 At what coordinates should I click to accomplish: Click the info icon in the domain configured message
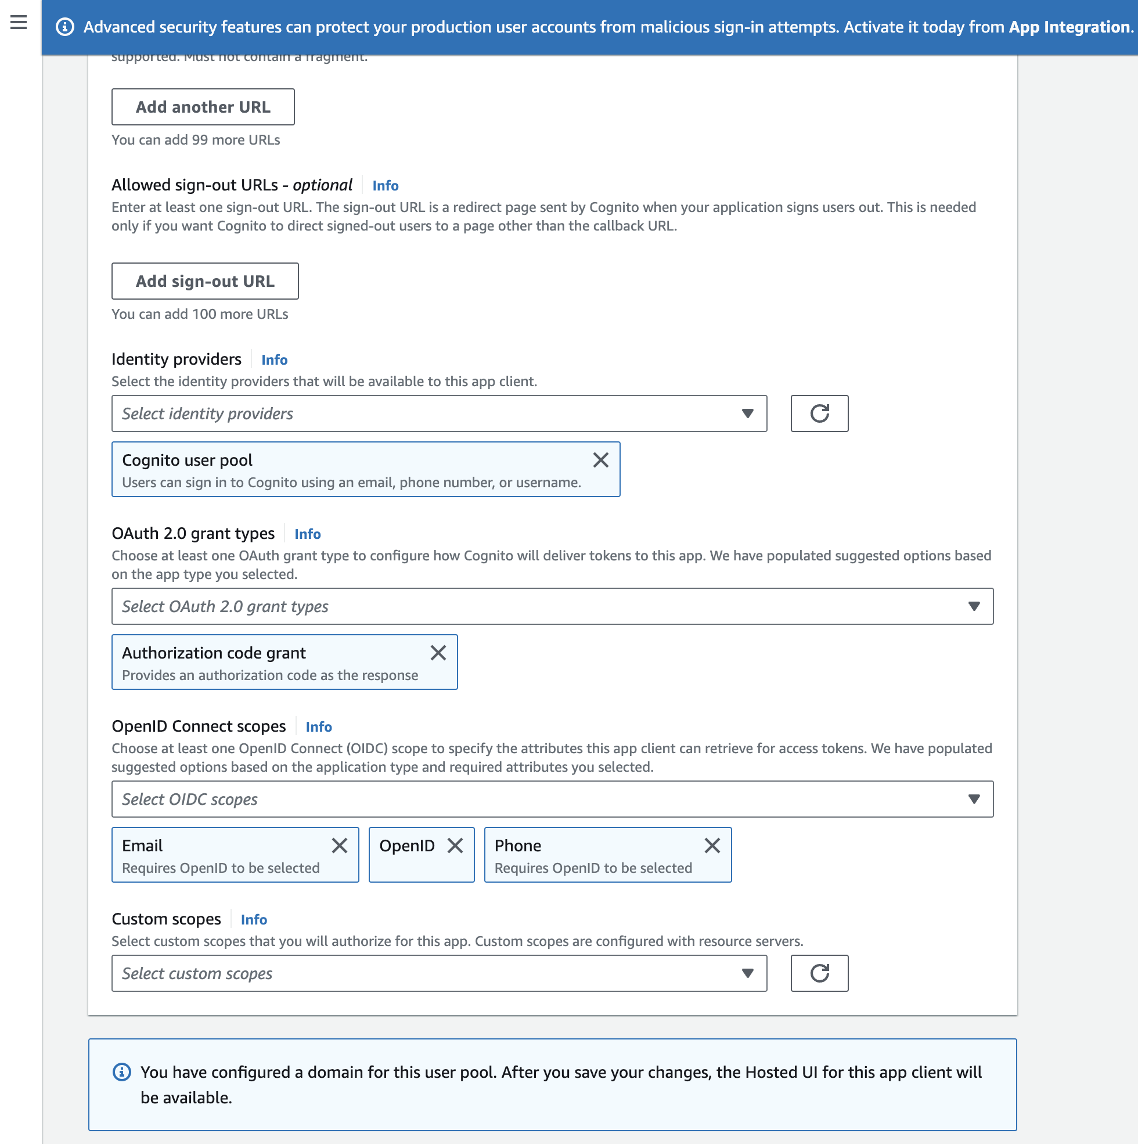pos(122,1071)
